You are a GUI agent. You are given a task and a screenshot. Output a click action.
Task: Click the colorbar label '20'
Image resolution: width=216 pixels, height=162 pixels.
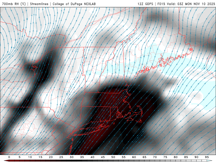(x=51, y=157)
